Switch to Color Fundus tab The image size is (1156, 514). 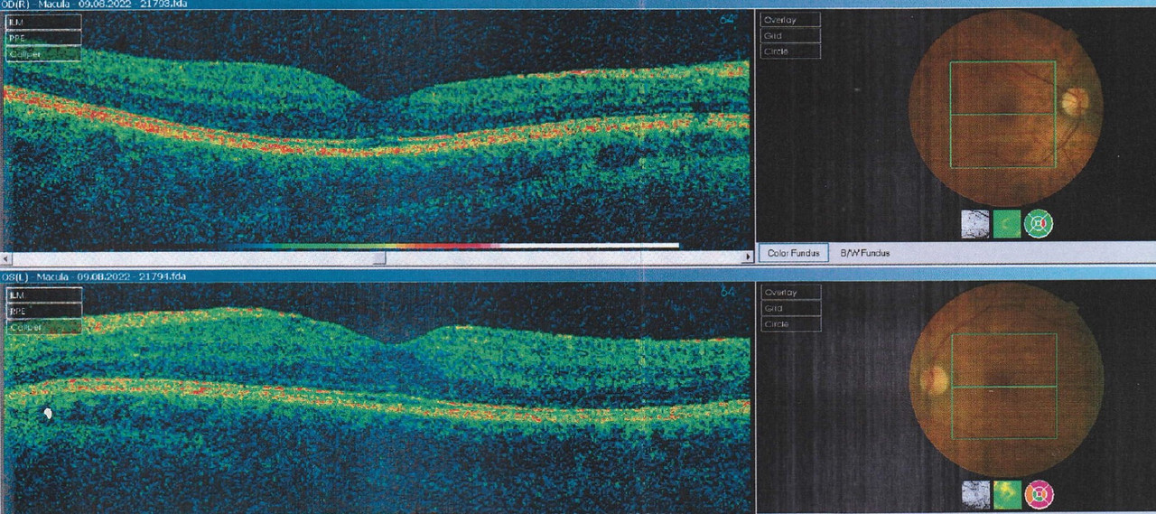point(794,253)
